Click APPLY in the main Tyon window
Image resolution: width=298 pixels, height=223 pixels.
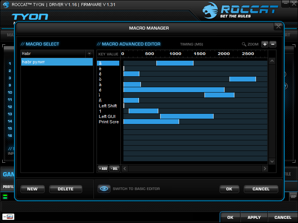pyautogui.click(x=254, y=217)
